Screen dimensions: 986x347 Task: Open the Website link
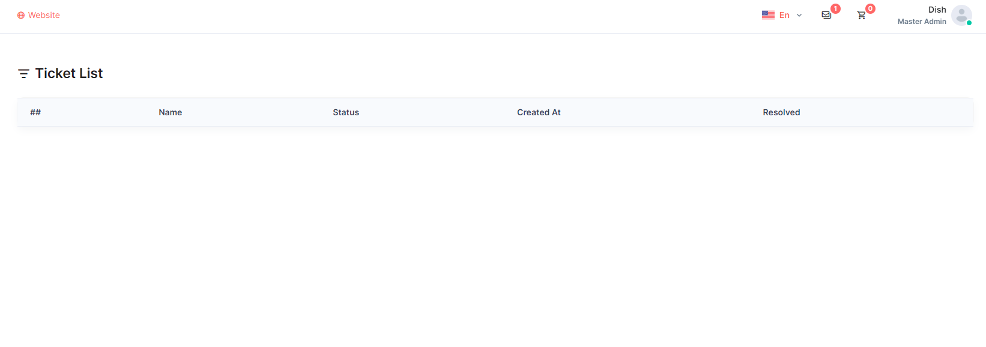pos(44,15)
